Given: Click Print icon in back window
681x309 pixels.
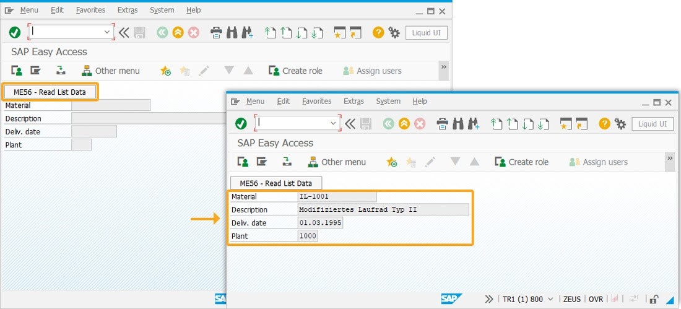Looking at the screenshot, I should [x=216, y=33].
